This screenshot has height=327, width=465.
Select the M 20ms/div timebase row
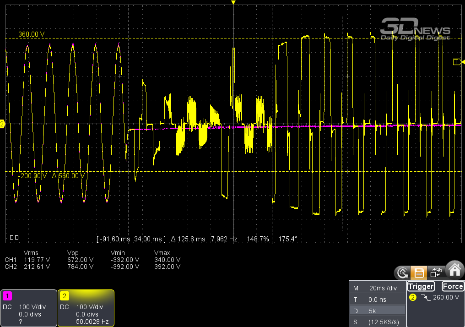(x=377, y=288)
